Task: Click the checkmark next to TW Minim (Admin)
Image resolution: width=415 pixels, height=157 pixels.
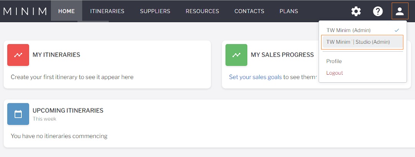Action: click(397, 30)
